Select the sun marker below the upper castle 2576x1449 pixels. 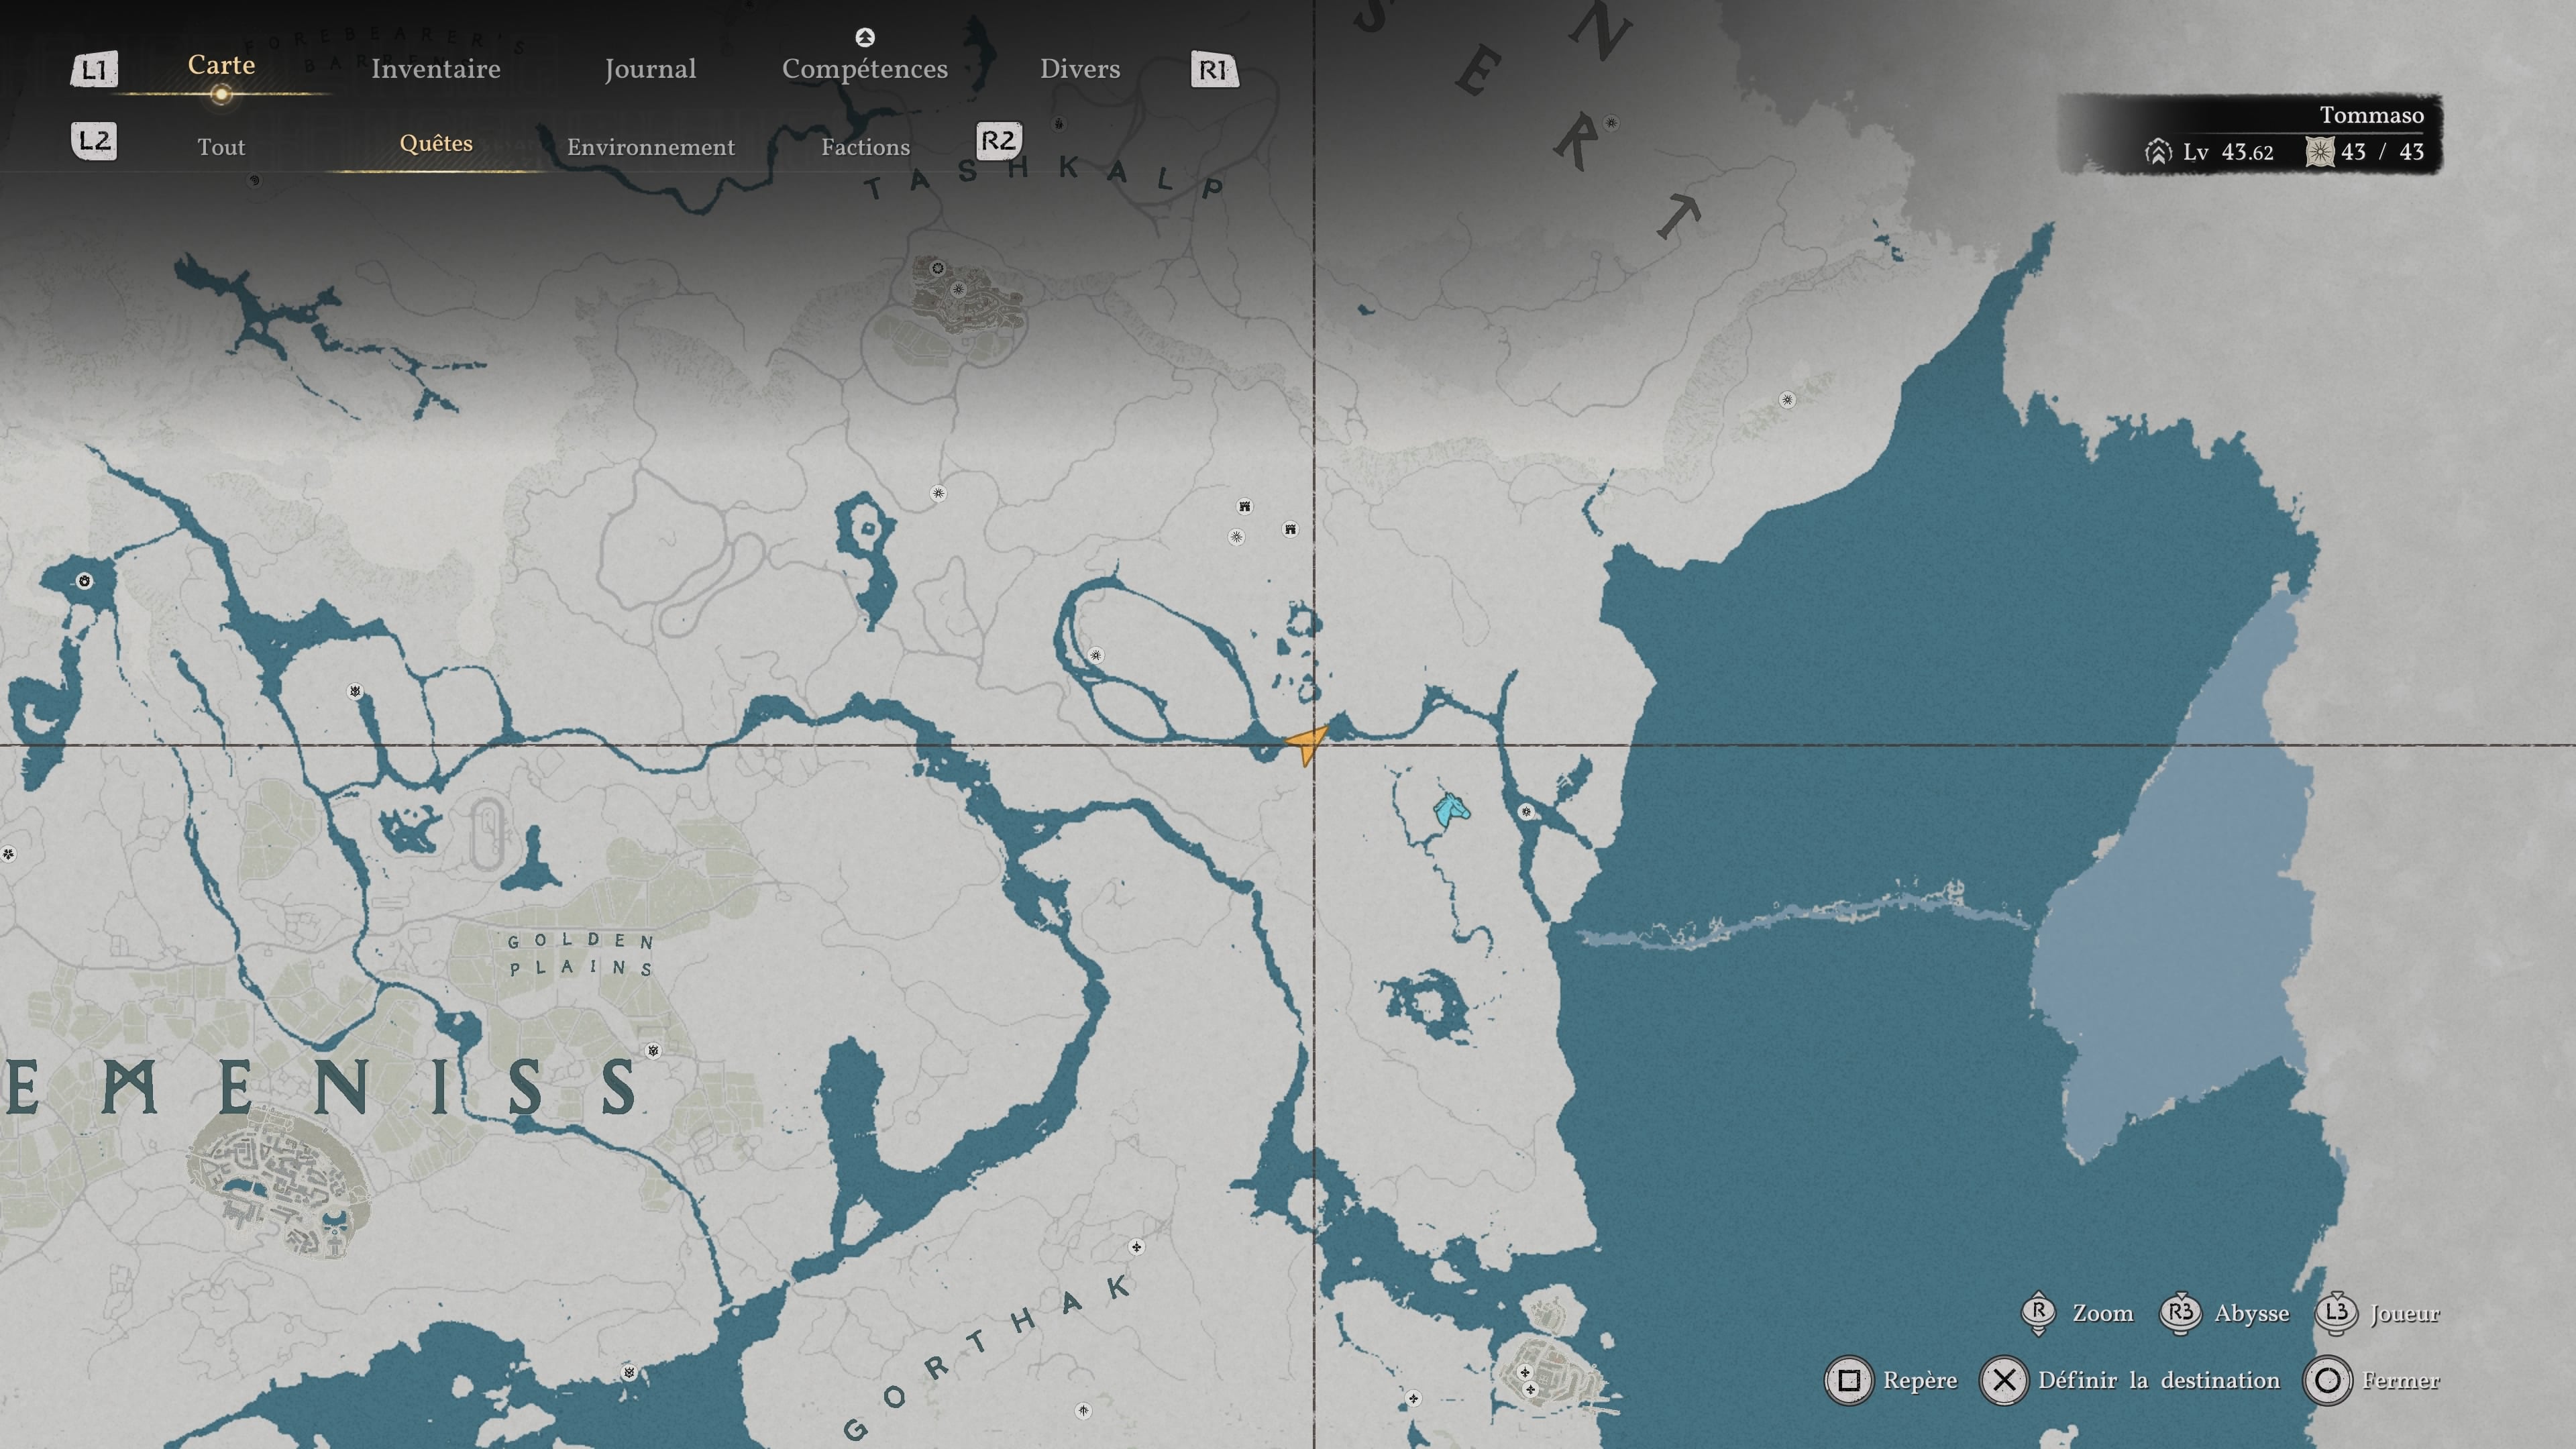tap(1237, 537)
